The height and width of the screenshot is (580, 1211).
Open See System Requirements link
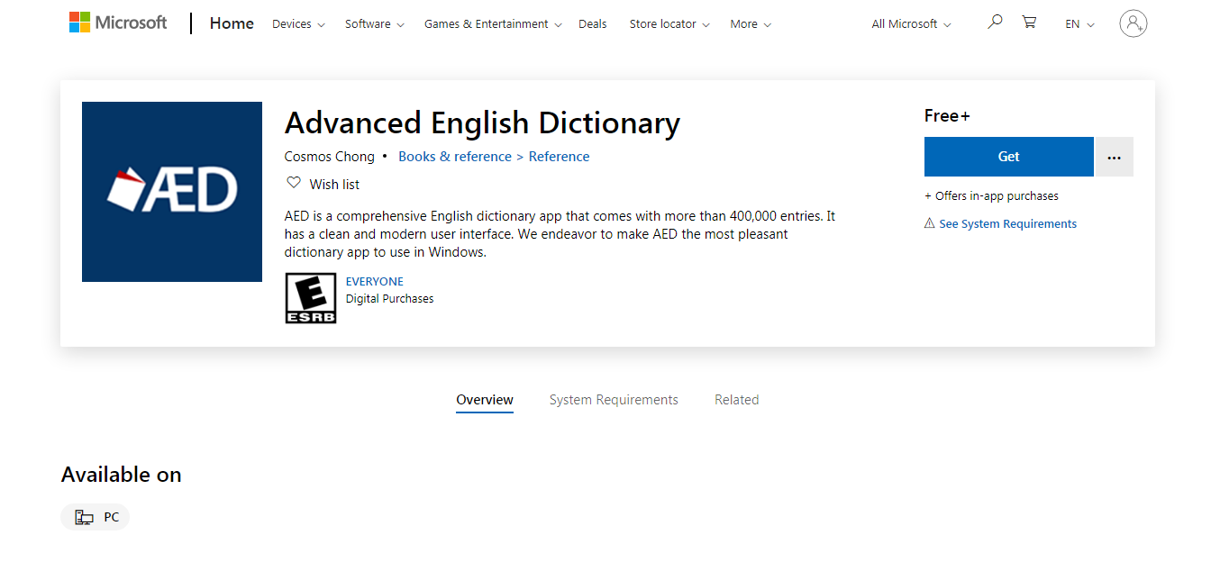coord(1007,222)
